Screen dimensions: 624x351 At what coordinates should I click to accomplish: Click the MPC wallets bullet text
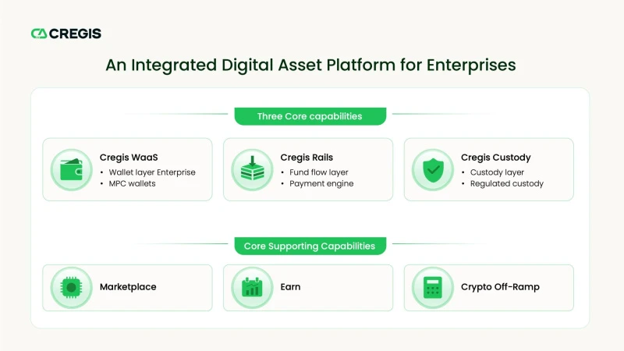(x=132, y=183)
